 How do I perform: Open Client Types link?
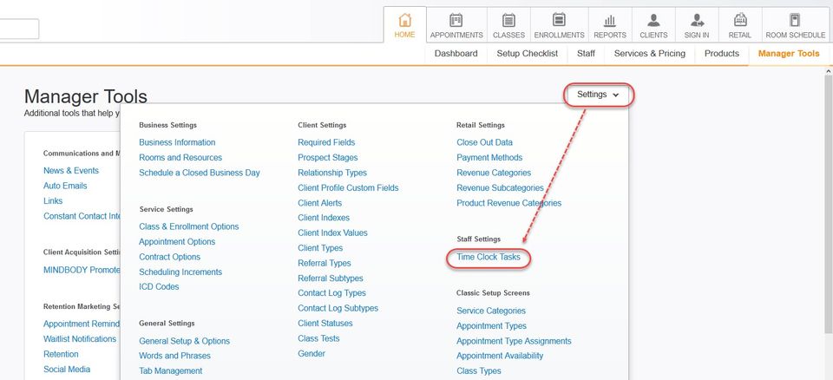pos(320,248)
